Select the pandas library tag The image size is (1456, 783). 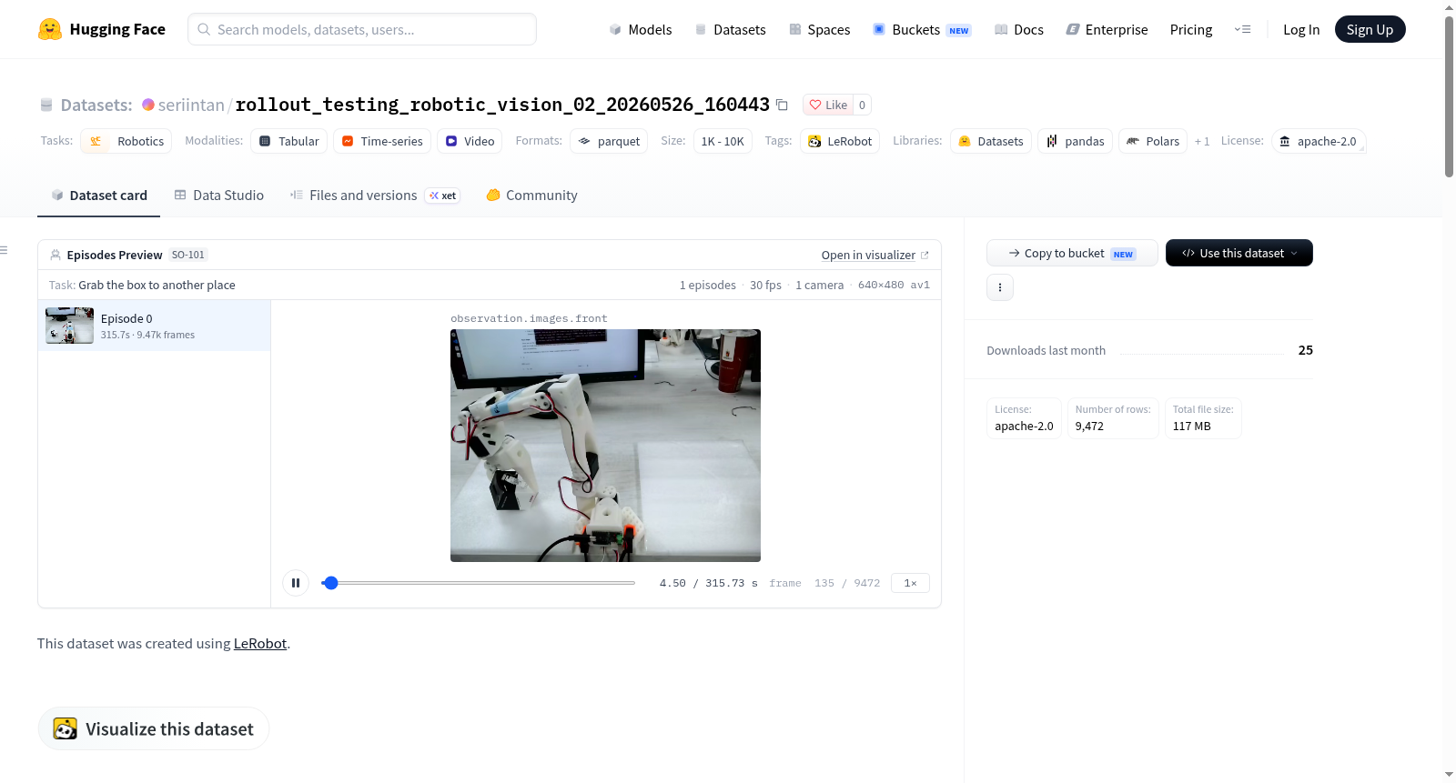click(1075, 141)
